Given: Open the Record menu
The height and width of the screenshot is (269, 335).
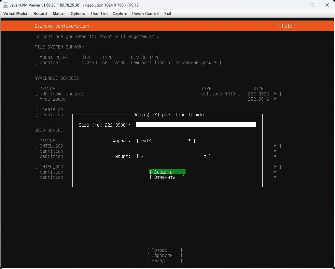Looking at the screenshot, I should point(40,14).
